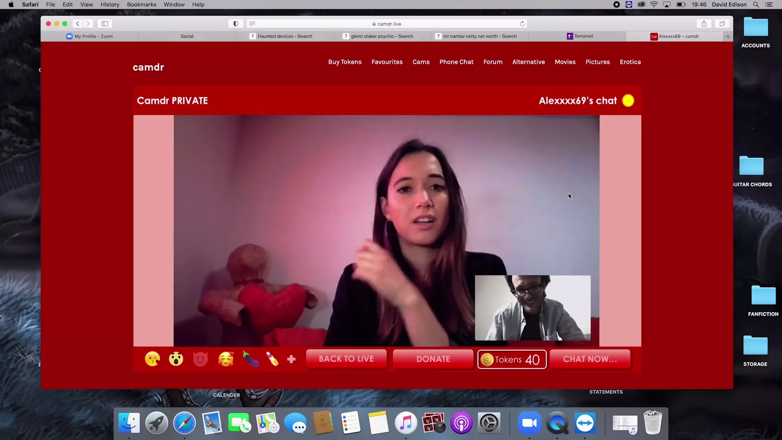Open Finder from the Dock

(129, 423)
